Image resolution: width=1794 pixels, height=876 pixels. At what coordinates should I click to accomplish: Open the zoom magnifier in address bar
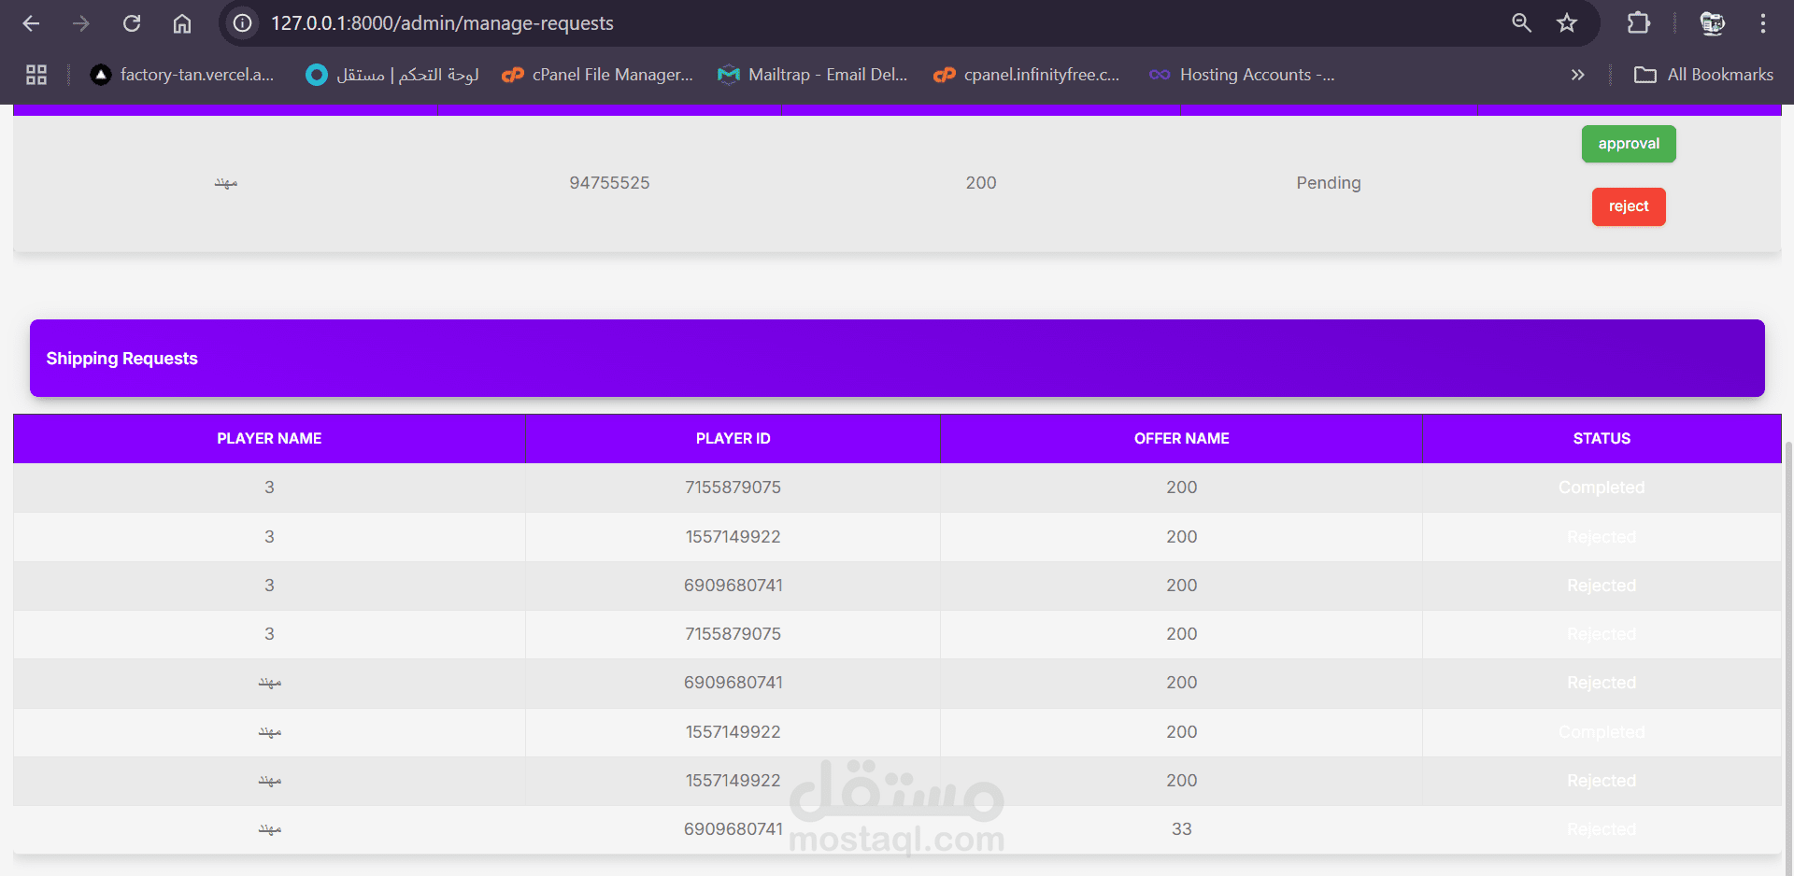[1521, 23]
